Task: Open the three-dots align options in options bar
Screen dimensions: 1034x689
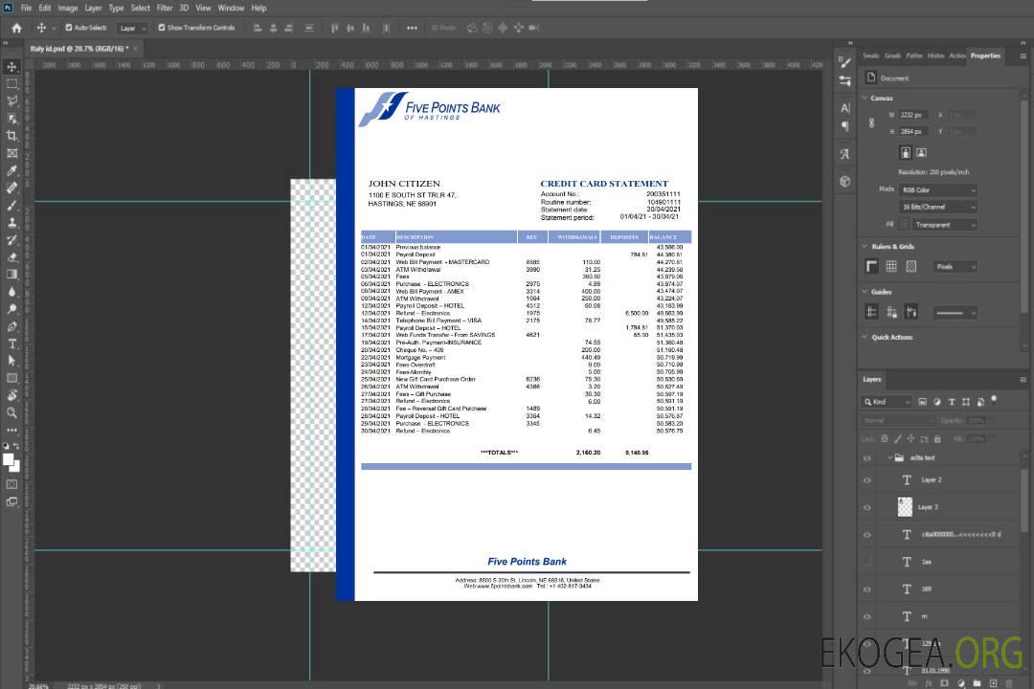Action: point(412,28)
